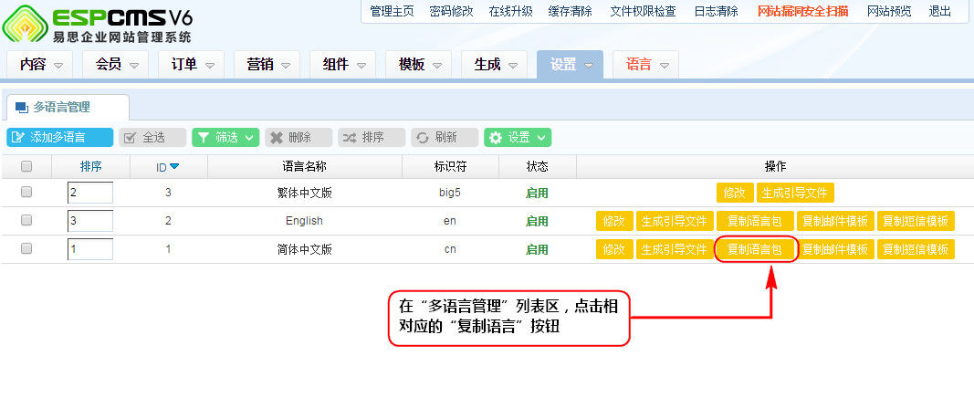This screenshot has height=398, width=974.
Task: Click 生成引导文件 for English row
Action: [x=675, y=220]
